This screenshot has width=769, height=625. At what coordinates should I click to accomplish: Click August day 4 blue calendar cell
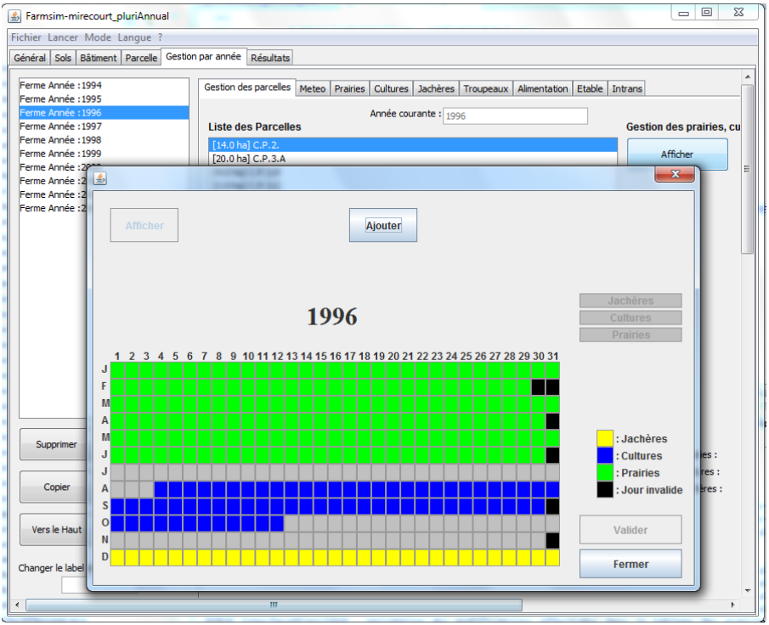point(161,490)
